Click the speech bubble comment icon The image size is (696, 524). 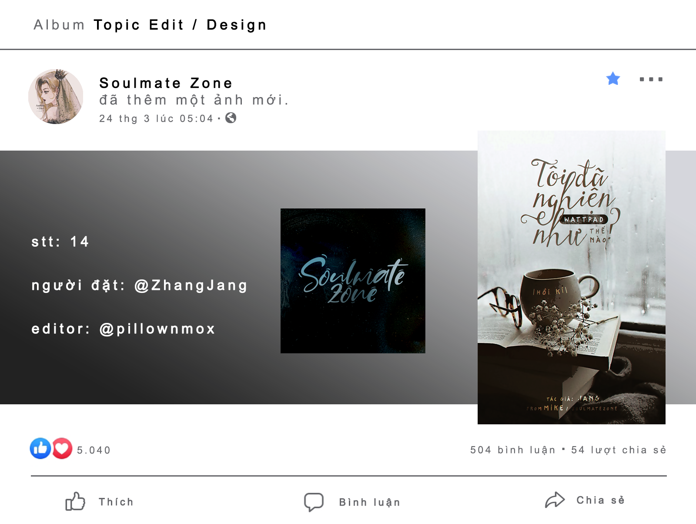314,502
